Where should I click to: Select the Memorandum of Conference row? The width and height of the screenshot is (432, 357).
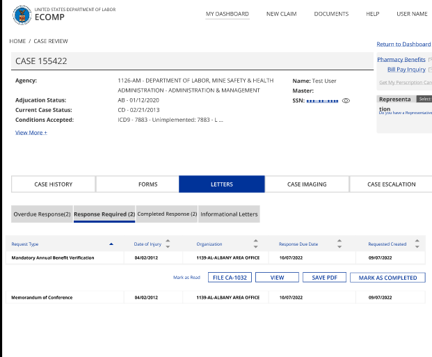42,298
